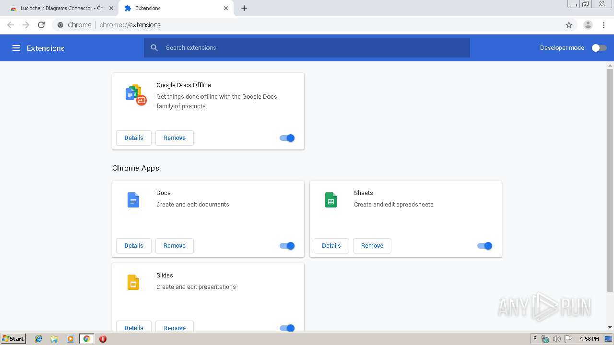This screenshot has width=614, height=345.
Task: Enable the Developer mode toggle
Action: click(x=599, y=48)
